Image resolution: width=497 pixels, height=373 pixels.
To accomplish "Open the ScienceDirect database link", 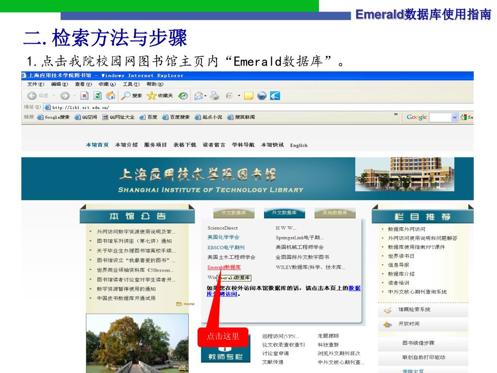I will 222,228.
